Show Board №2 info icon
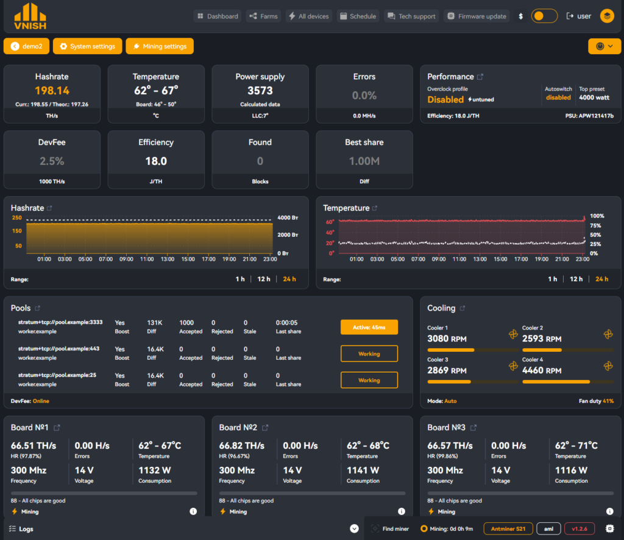 402,511
